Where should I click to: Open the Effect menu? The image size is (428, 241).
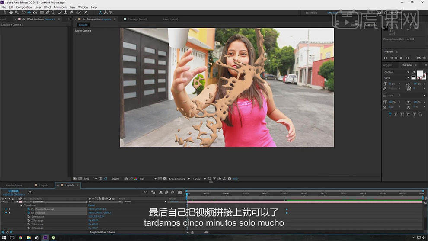point(48,7)
